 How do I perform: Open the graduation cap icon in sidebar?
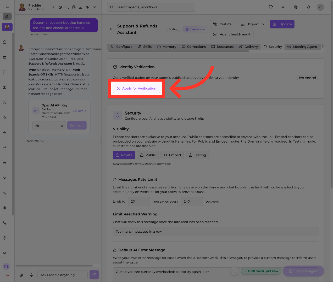click(5, 253)
